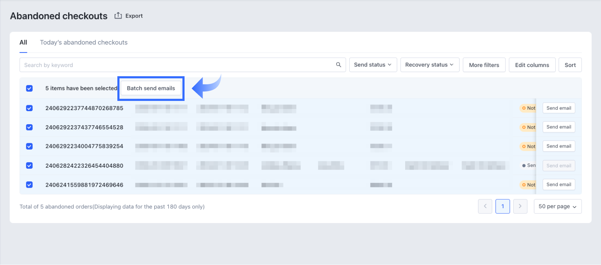Send email for order 24062415598819724696​46
601x265 pixels.
click(x=559, y=185)
